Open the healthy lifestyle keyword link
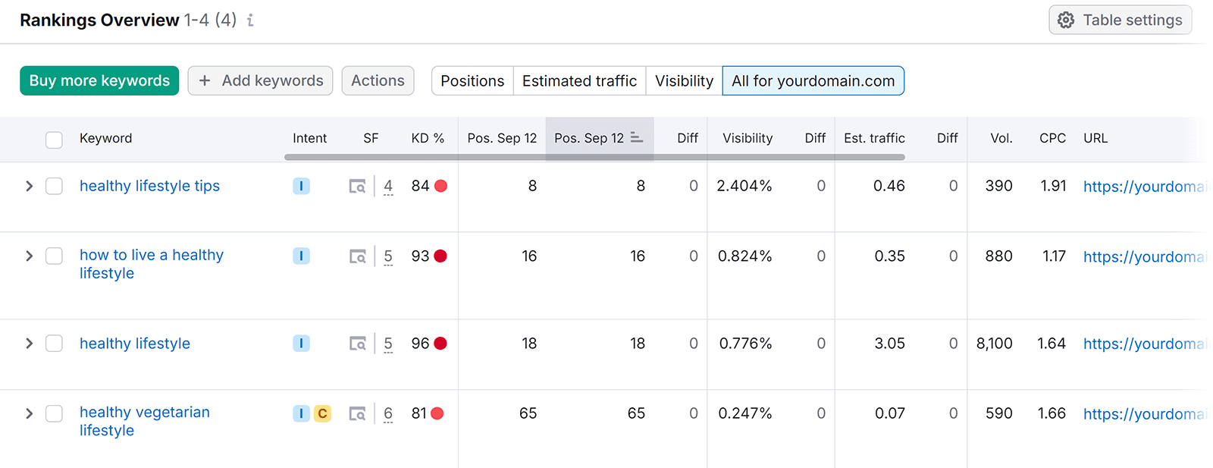The width and height of the screenshot is (1213, 468). click(x=135, y=344)
